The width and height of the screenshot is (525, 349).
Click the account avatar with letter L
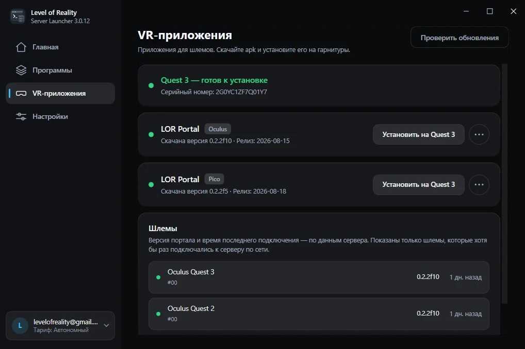pyautogui.click(x=20, y=326)
